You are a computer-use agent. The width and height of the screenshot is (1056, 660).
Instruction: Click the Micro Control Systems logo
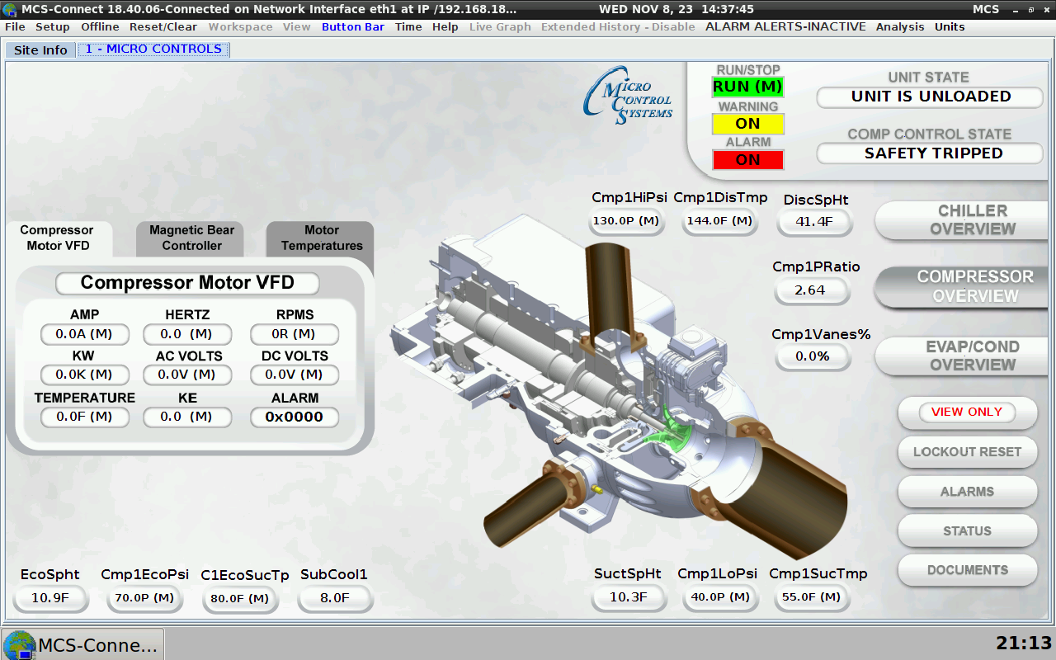[629, 96]
